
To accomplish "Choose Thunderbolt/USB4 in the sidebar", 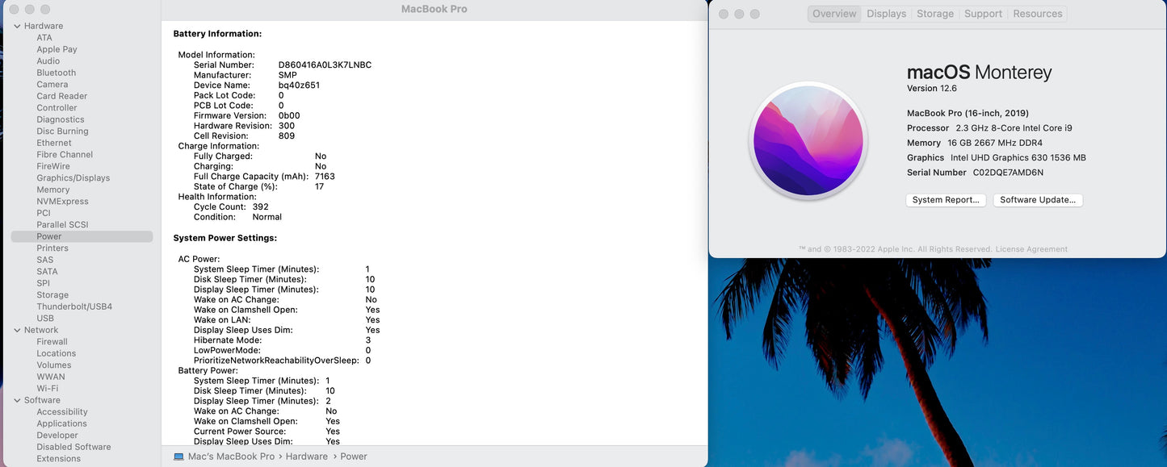I will click(x=74, y=306).
